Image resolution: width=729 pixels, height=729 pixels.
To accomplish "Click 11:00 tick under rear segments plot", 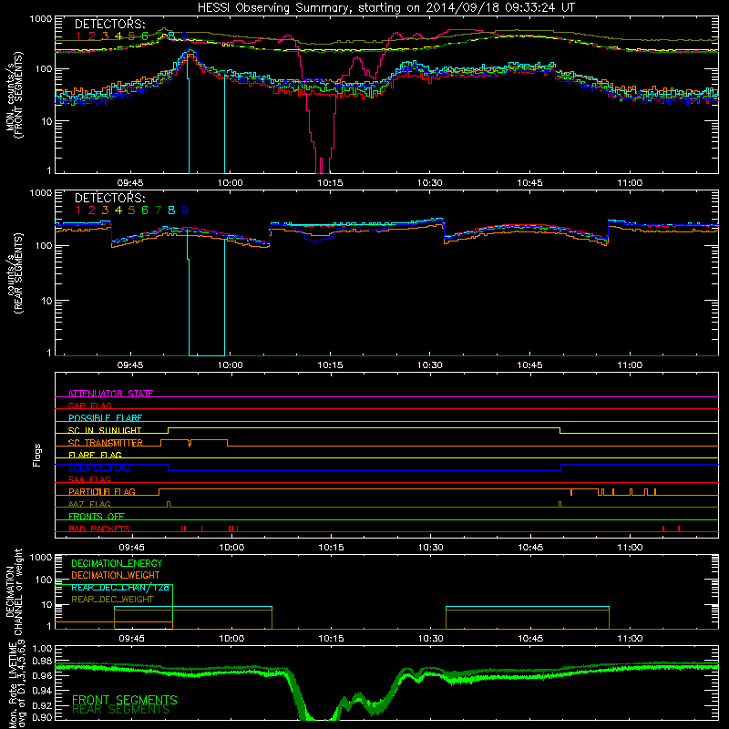I will 630,365.
